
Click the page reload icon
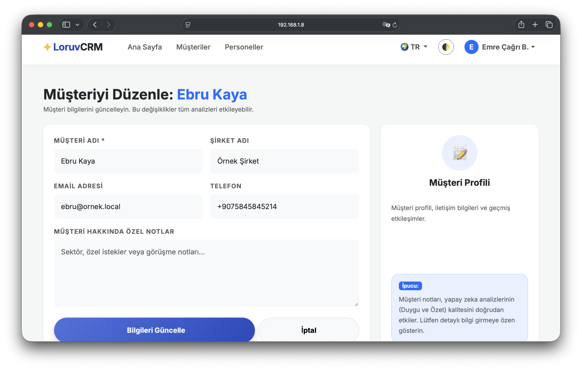(395, 25)
